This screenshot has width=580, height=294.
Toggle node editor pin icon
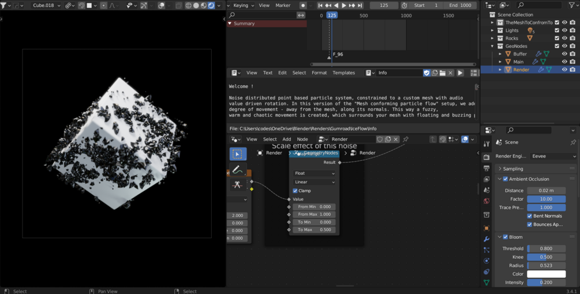coord(405,140)
